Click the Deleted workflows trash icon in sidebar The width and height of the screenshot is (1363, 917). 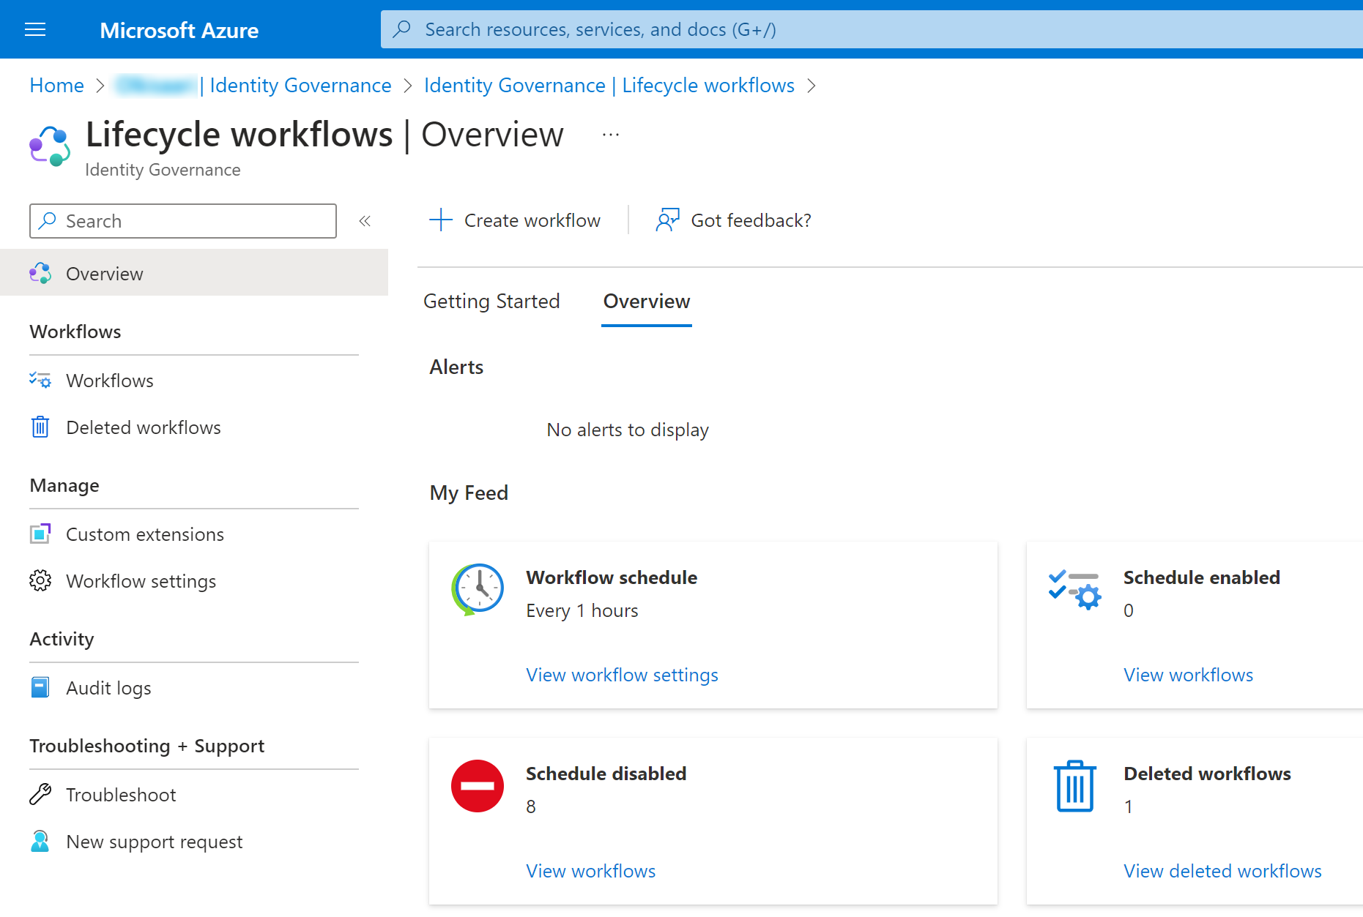pyautogui.click(x=40, y=427)
